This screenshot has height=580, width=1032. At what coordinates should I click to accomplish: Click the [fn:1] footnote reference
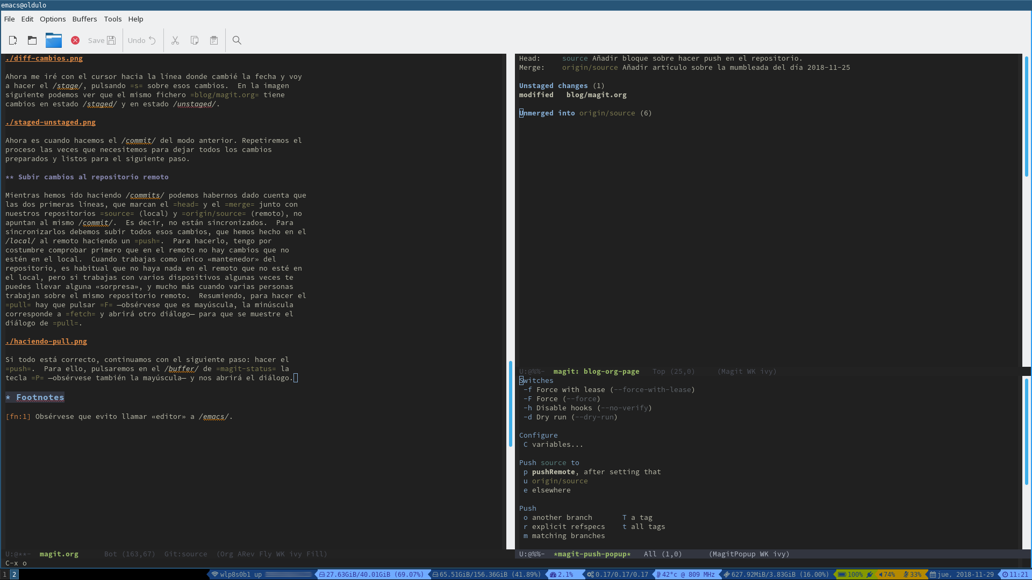(18, 416)
